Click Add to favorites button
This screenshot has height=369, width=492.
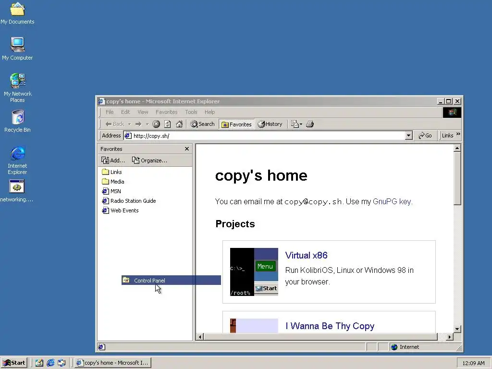(x=113, y=160)
